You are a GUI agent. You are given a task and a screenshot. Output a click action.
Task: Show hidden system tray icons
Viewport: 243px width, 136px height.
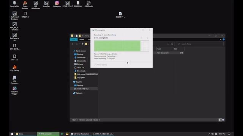(209, 134)
